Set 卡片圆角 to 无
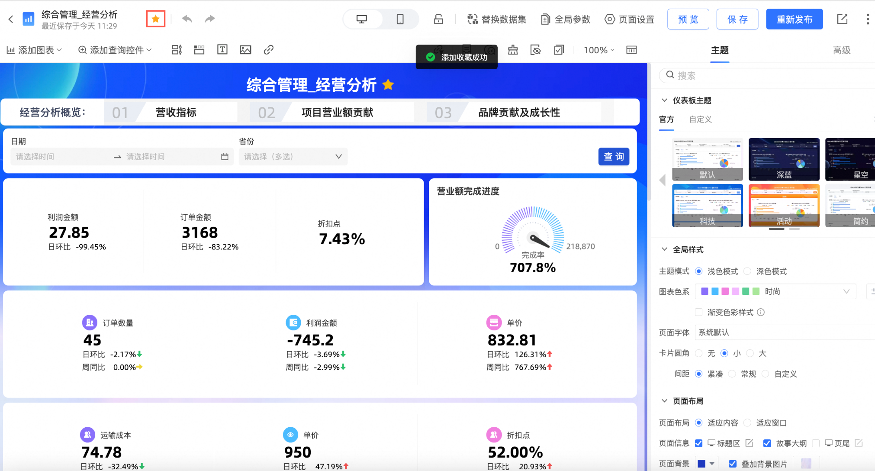This screenshot has height=471, width=875. tap(698, 353)
